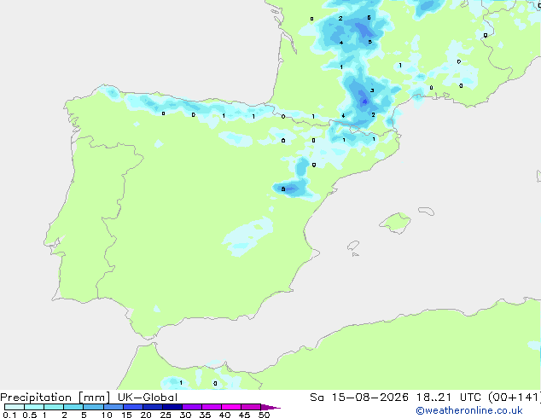Click the '10' legend scale label
This screenshot has height=418, width=541.
click(107, 415)
